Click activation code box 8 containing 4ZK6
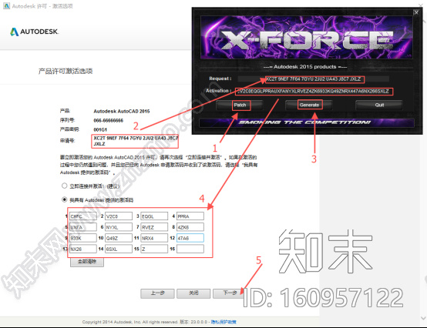Image resolution: width=427 pixels, height=328 pixels. pyautogui.click(x=190, y=227)
